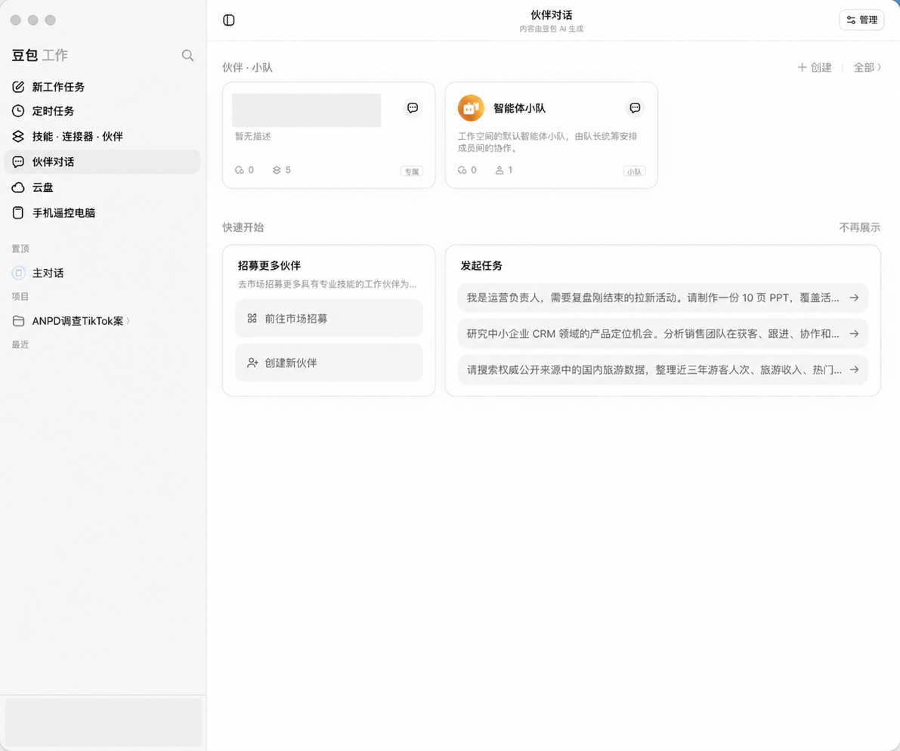Click the 小队 tag on 智能体小队 card

[634, 171]
